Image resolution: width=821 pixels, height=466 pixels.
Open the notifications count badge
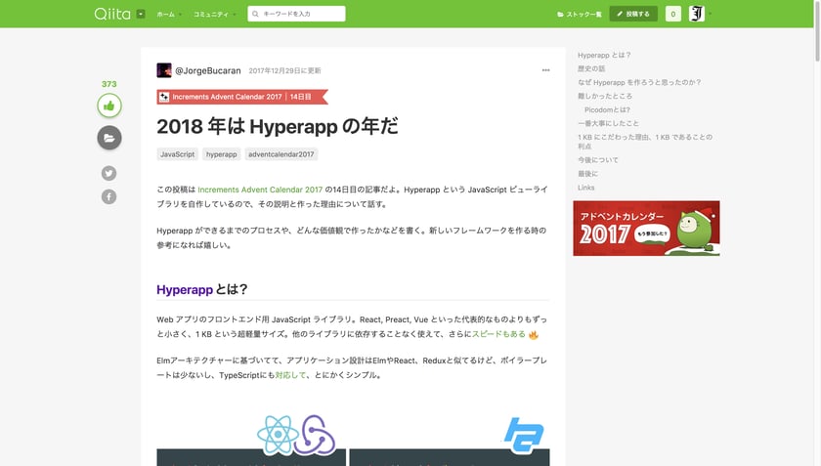point(672,14)
